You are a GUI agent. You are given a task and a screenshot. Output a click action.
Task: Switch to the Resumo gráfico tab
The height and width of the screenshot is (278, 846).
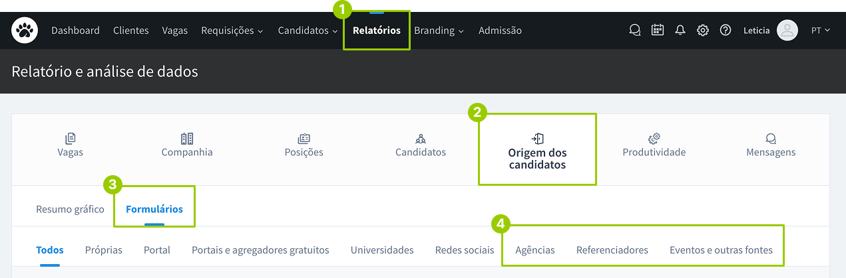pos(70,210)
